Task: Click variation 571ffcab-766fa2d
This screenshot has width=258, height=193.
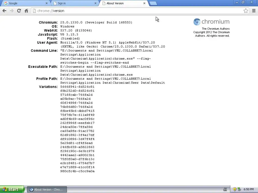Action: pyautogui.click(x=76, y=95)
